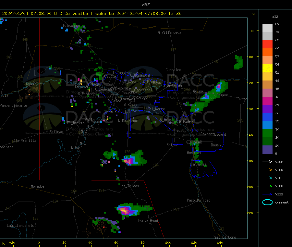Click the 'Salinas' map label
Screen dimensions: 292x247
click(56, 132)
